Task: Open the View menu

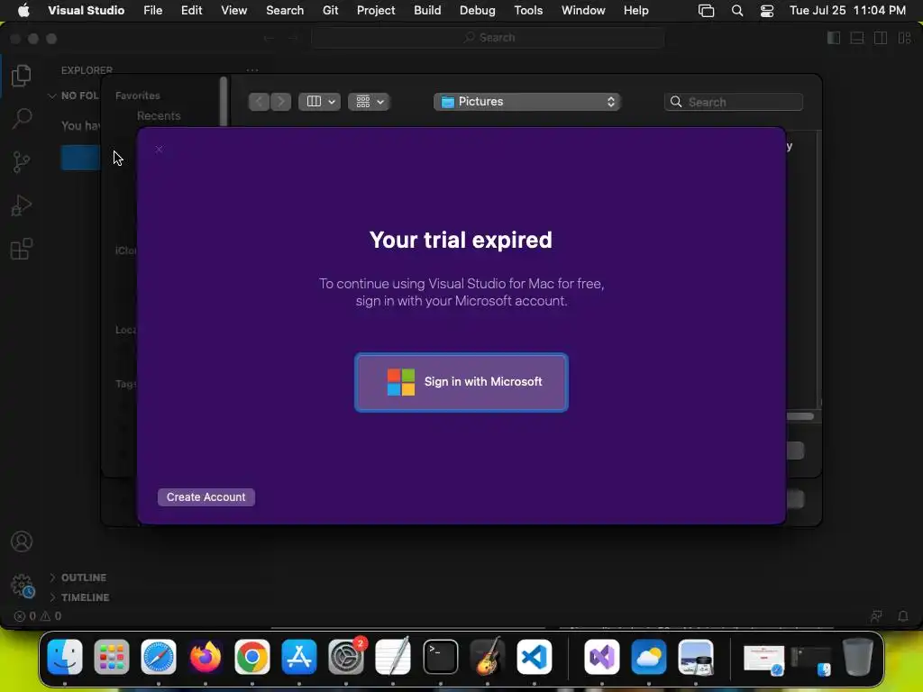Action: pos(233,11)
